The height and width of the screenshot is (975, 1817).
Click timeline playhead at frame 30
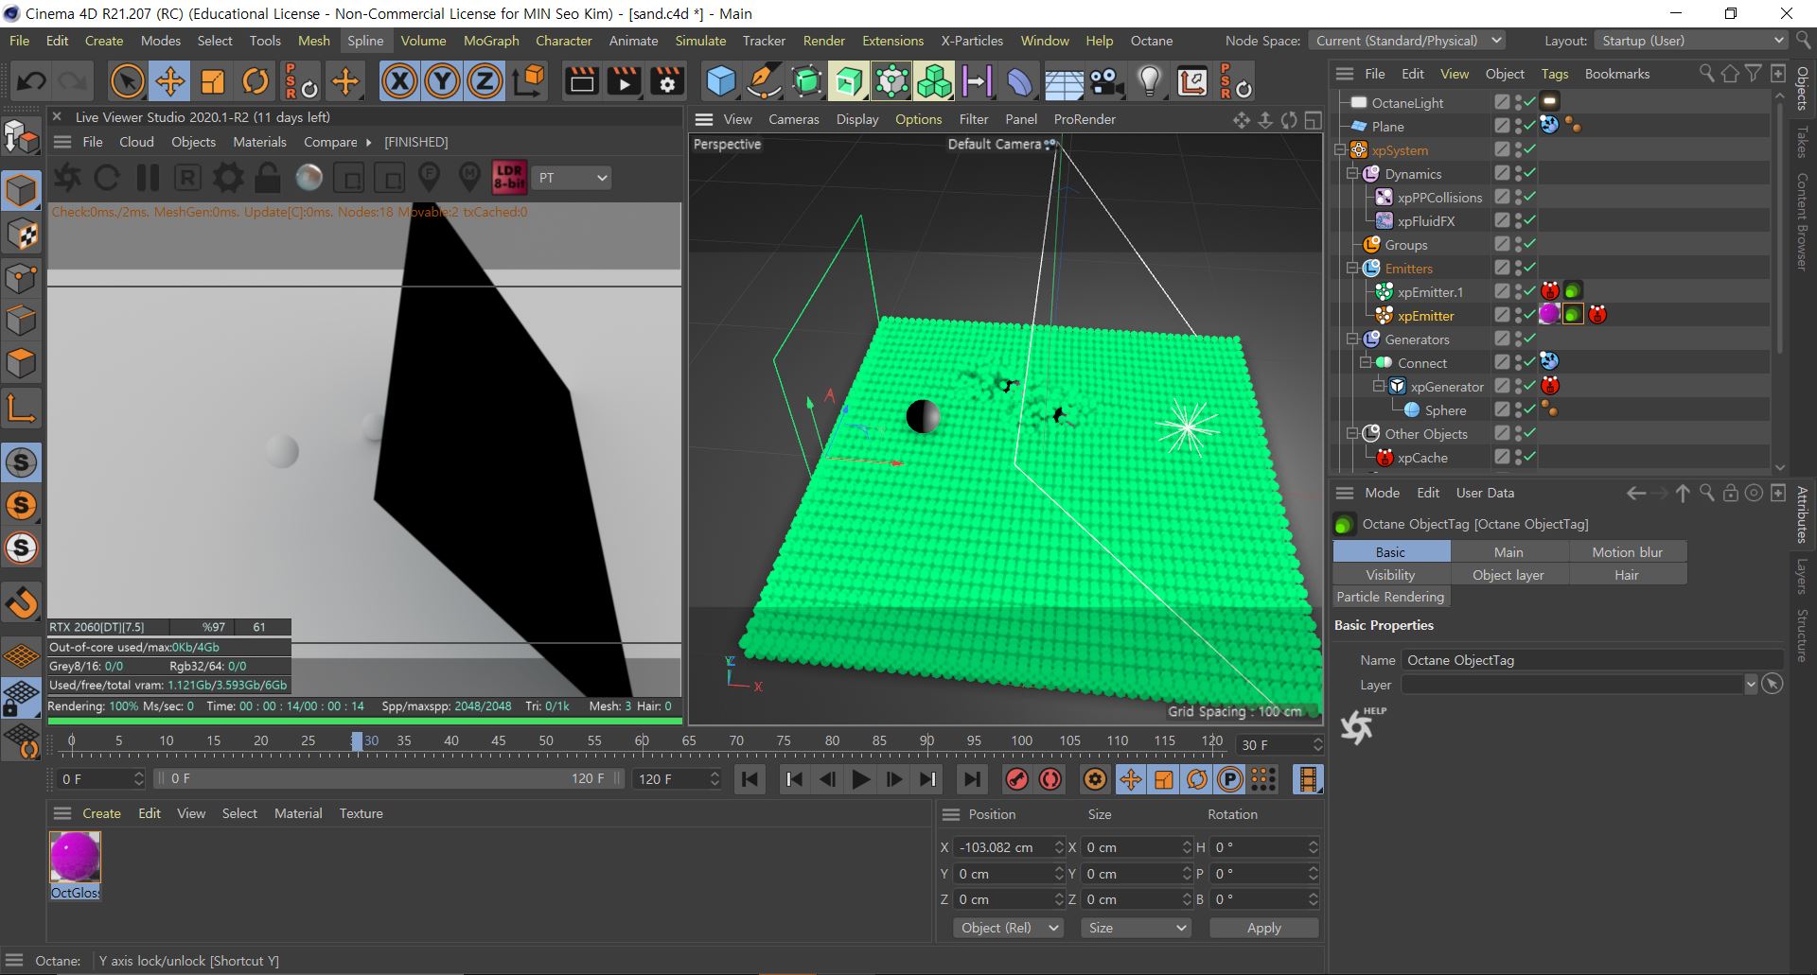(x=357, y=740)
